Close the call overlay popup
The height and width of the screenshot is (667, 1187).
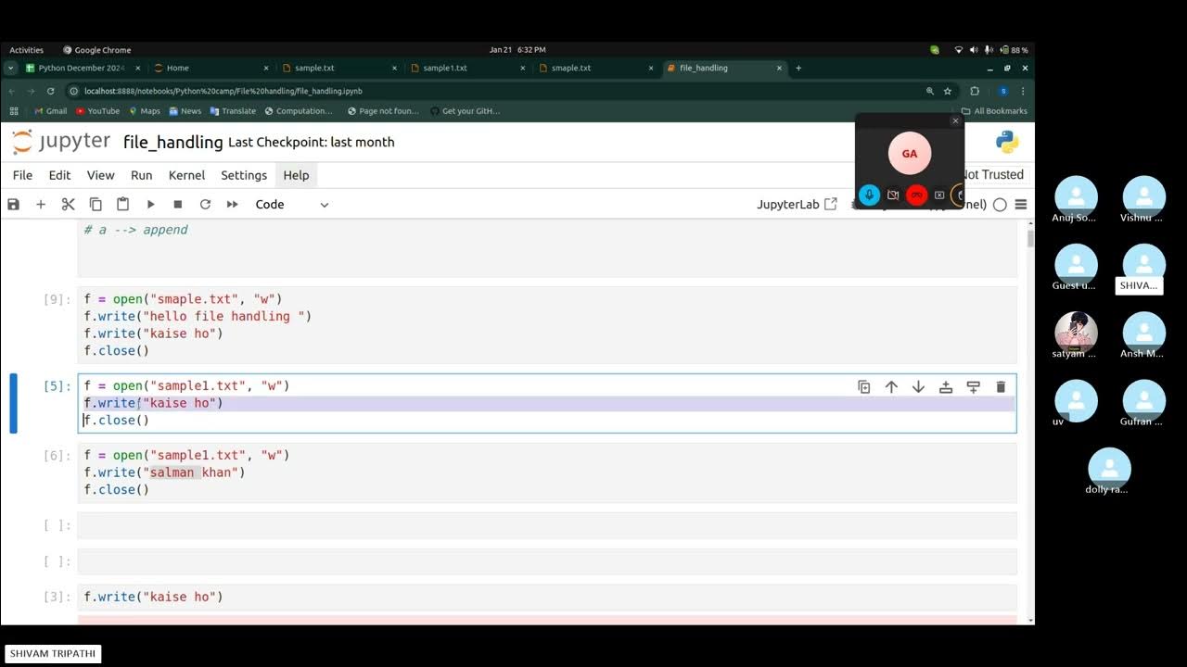[955, 120]
